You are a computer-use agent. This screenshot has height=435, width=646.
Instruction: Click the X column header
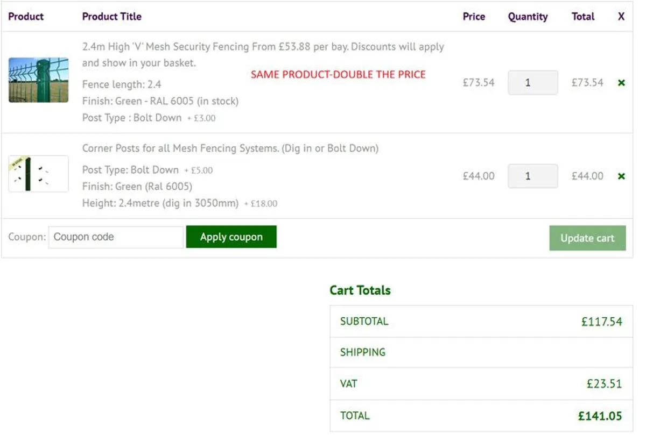(x=621, y=17)
